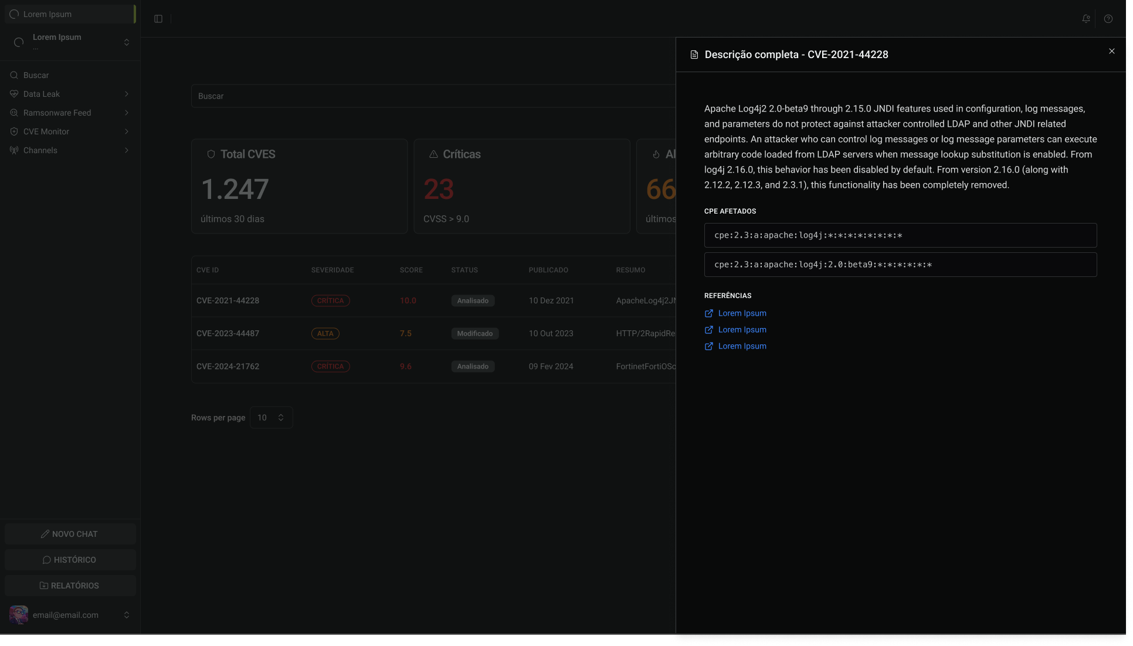
Task: Click the top Lorem Ipsum sidebar header
Action: pyautogui.click(x=70, y=14)
